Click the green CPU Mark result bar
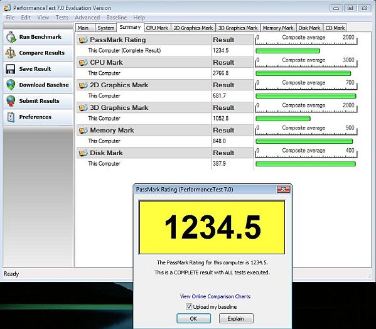The width and height of the screenshot is (376, 329). click(303, 73)
